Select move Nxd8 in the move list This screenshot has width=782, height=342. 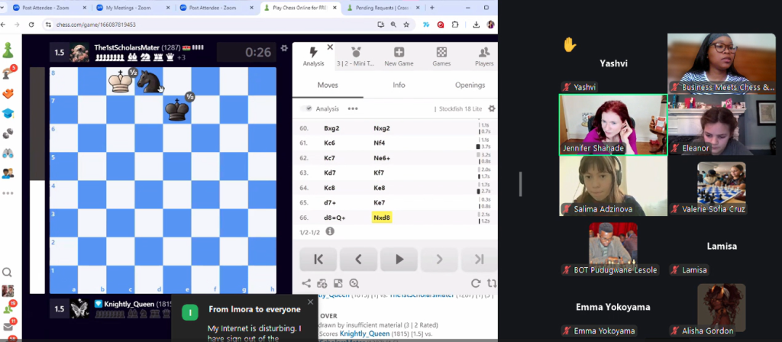coord(381,218)
